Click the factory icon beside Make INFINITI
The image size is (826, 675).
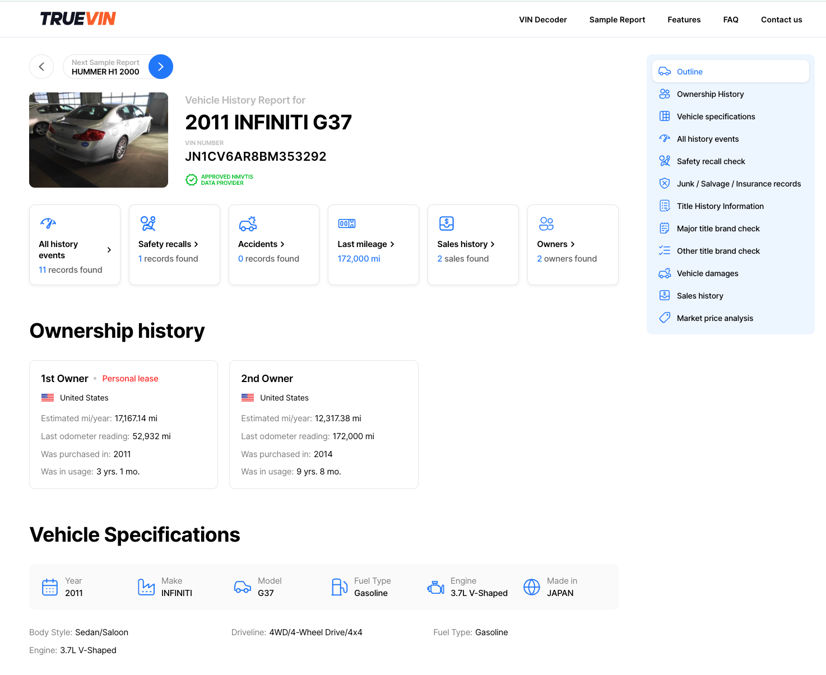pyautogui.click(x=146, y=587)
